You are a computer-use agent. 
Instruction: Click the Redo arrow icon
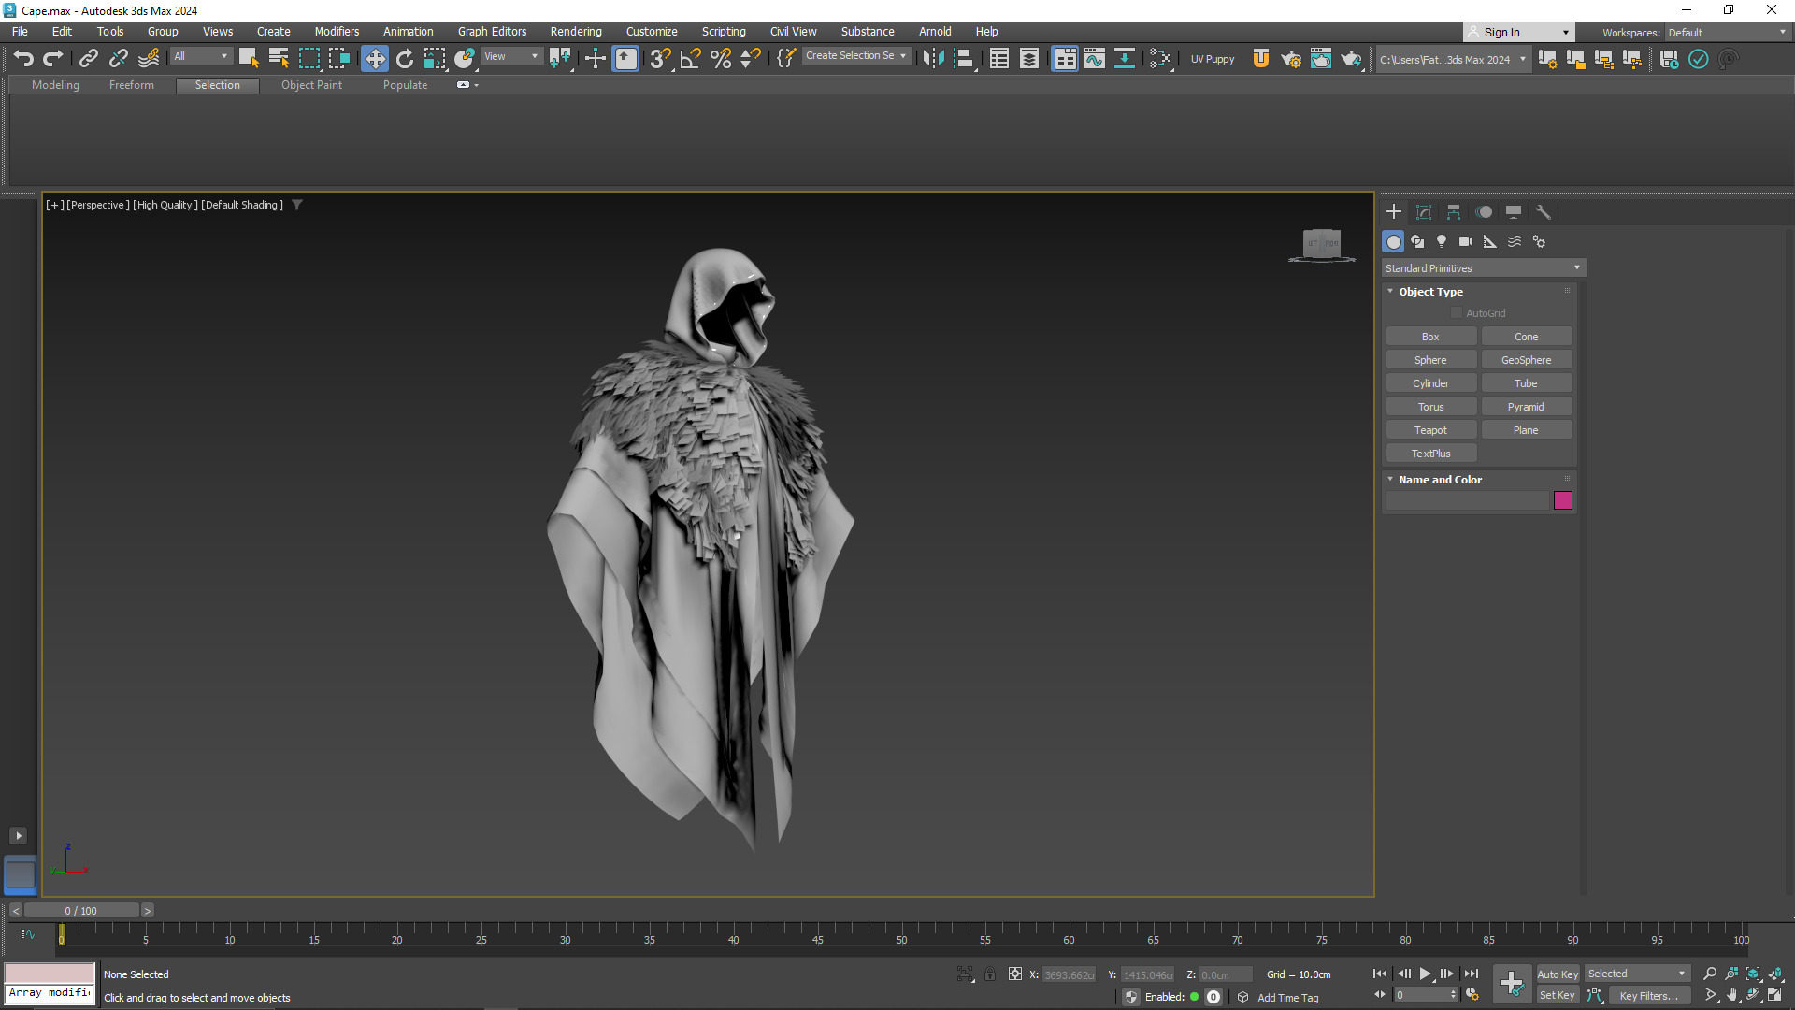(53, 59)
